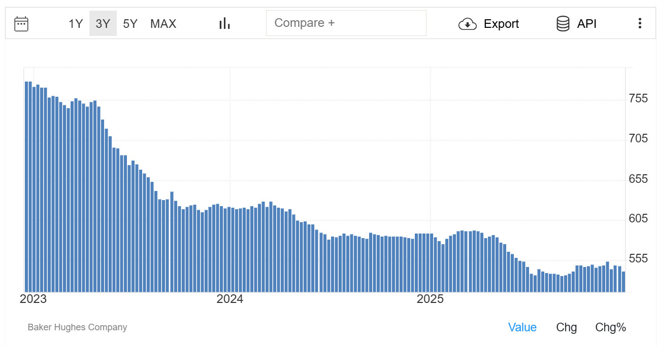Image resolution: width=657 pixels, height=346 pixels.
Task: Click the tallest first bar in 2023
Action: [26, 186]
